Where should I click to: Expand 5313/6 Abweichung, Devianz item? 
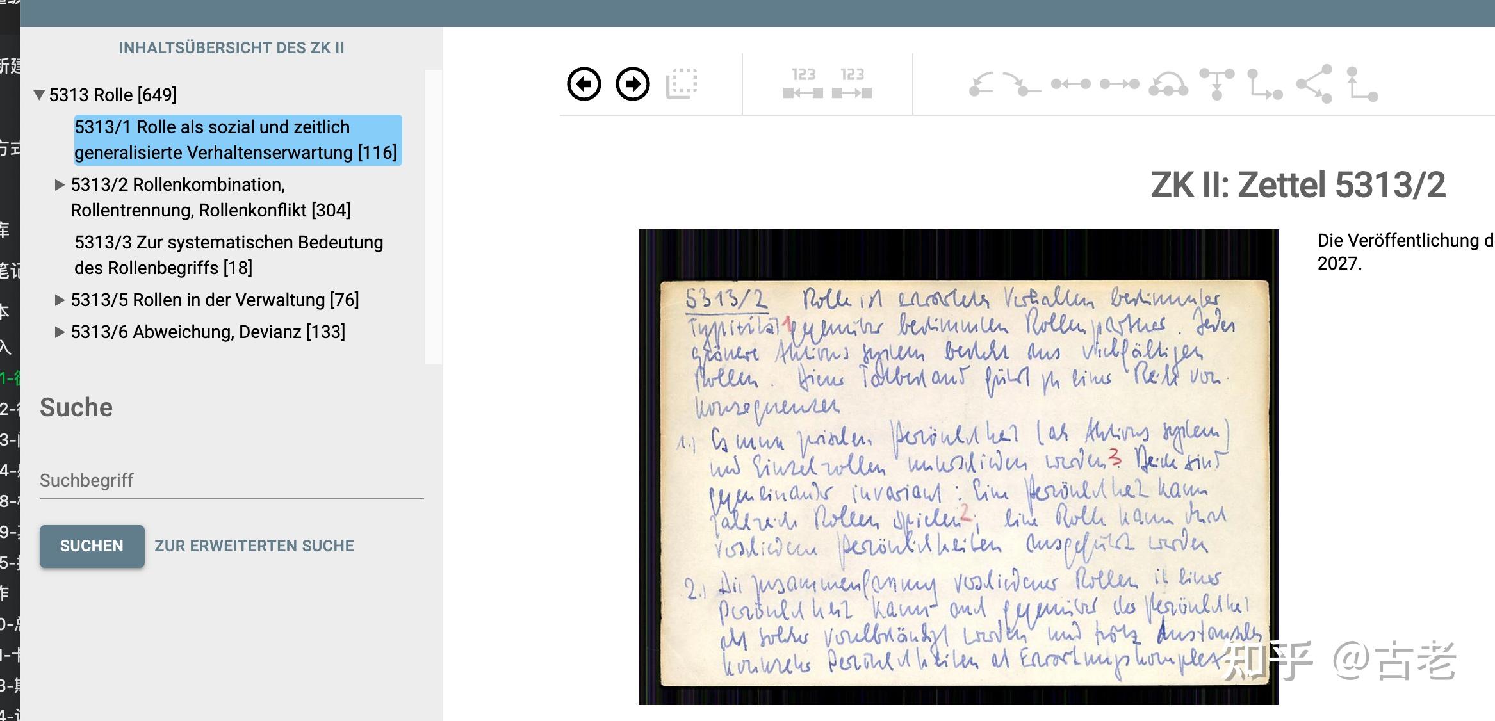point(60,332)
